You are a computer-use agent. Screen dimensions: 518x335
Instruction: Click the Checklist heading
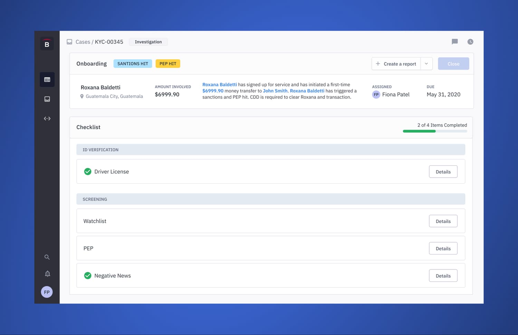pos(88,127)
